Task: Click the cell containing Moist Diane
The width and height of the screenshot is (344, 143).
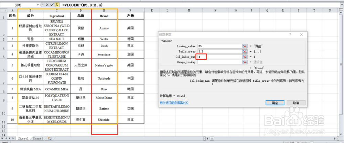Action: (x=104, y=98)
